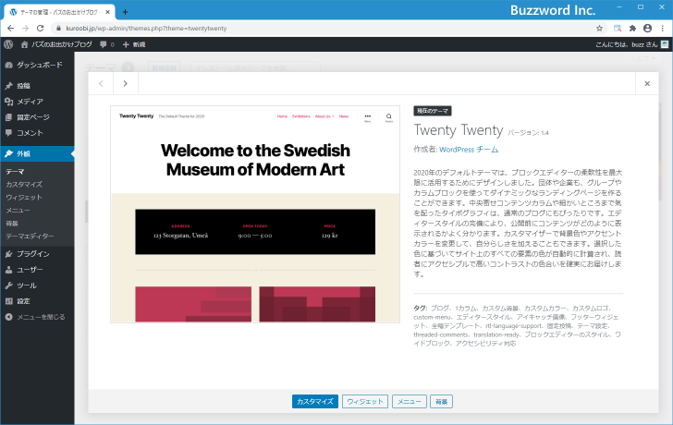
Task: Click the Twenty Twenty theme screenshot
Action: click(255, 214)
